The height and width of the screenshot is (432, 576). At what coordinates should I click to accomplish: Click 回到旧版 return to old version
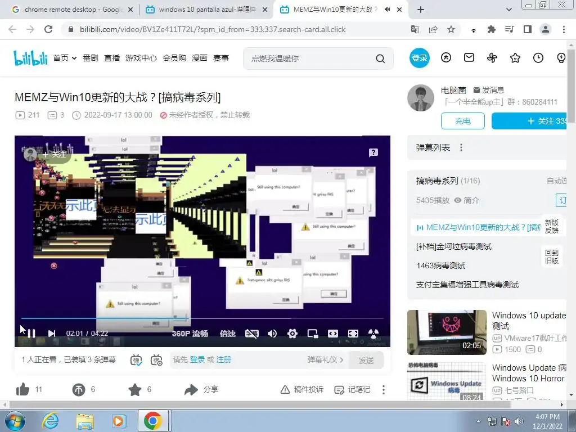551,256
